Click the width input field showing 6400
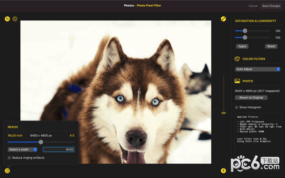This screenshot has height=178, width=285. (x=58, y=150)
